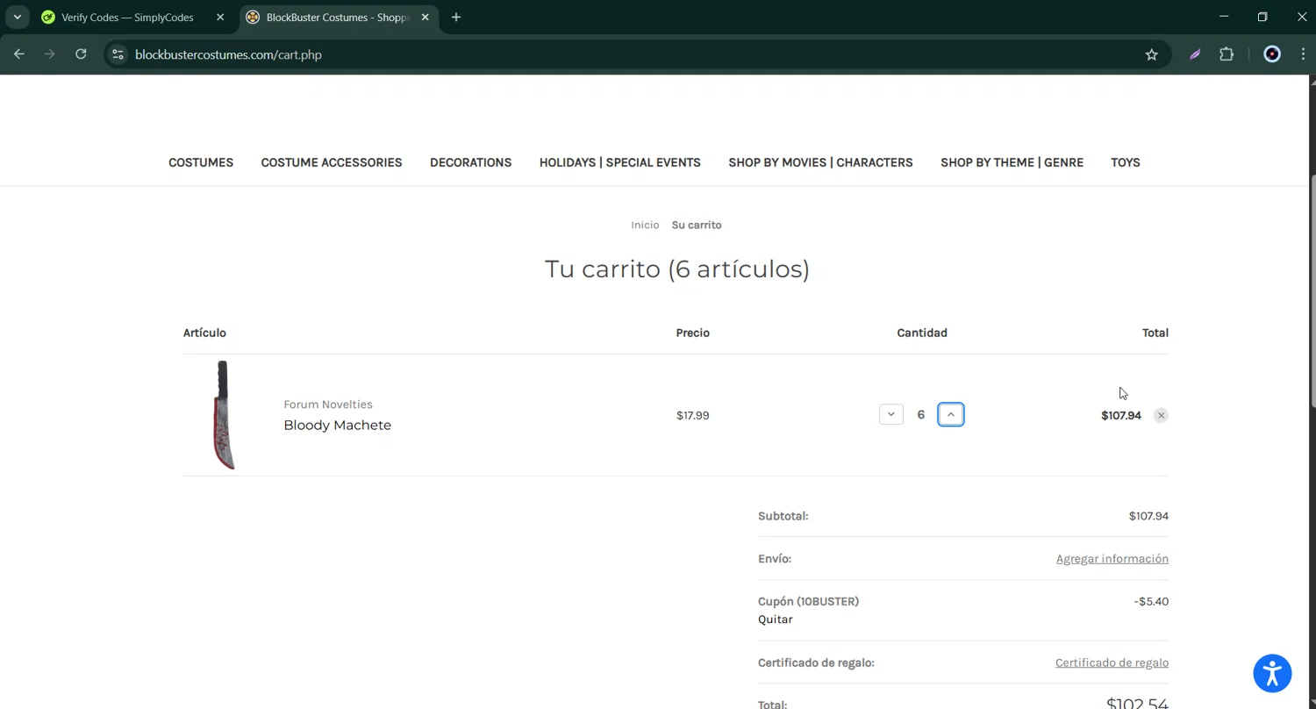Open the COSTUME ACCESSORIES menu
Image resolution: width=1316 pixels, height=709 pixels.
[332, 162]
